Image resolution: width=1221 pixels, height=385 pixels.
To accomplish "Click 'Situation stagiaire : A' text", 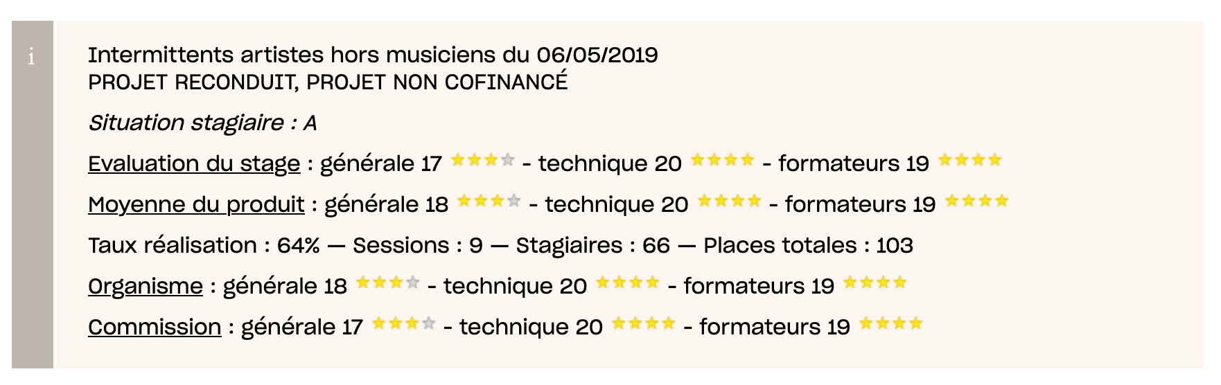I will pos(202,123).
